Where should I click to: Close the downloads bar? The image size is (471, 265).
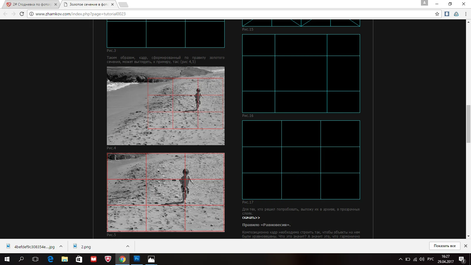[x=466, y=246]
